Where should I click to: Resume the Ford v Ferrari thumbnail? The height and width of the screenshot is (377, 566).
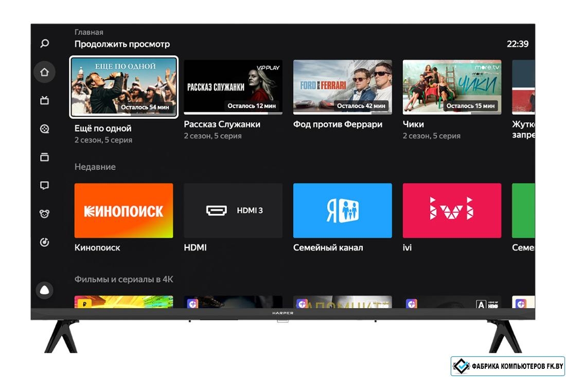pyautogui.click(x=343, y=87)
